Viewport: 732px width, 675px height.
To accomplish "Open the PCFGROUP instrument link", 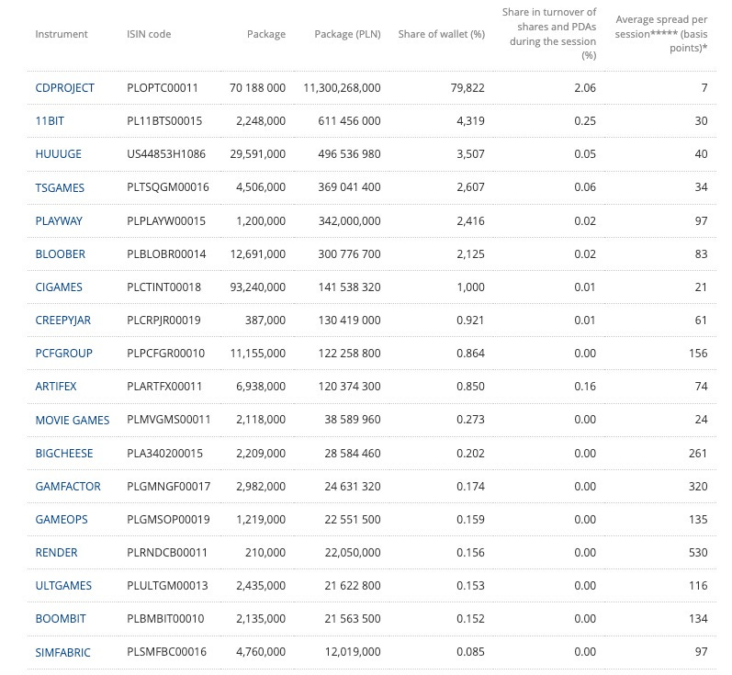I will coord(64,354).
